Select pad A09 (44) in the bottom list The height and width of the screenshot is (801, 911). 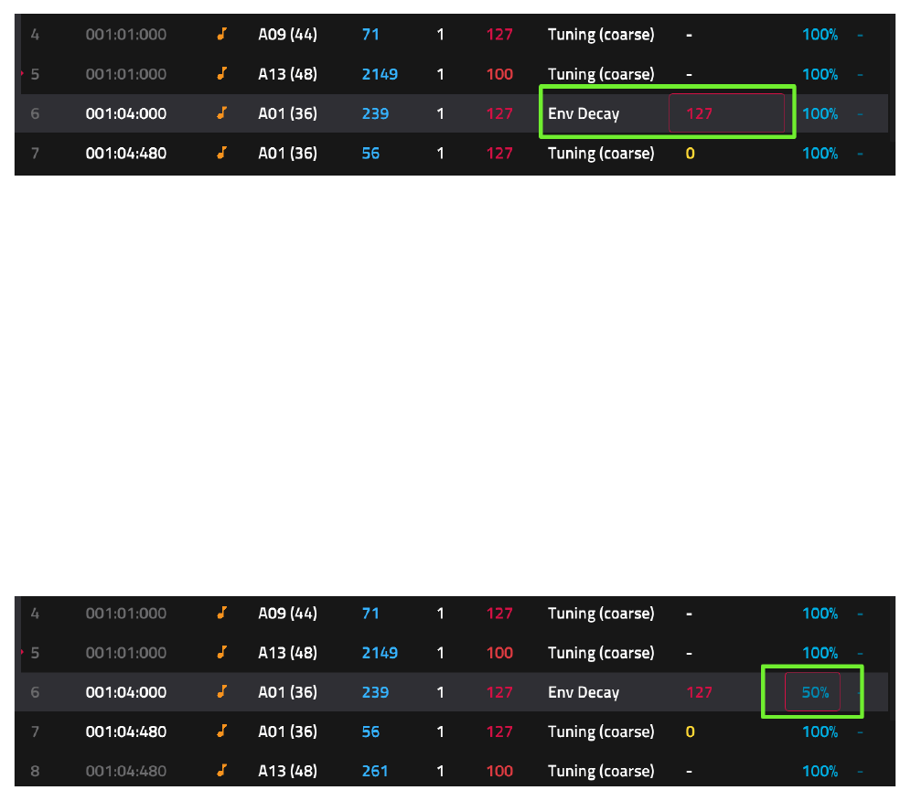coord(287,614)
